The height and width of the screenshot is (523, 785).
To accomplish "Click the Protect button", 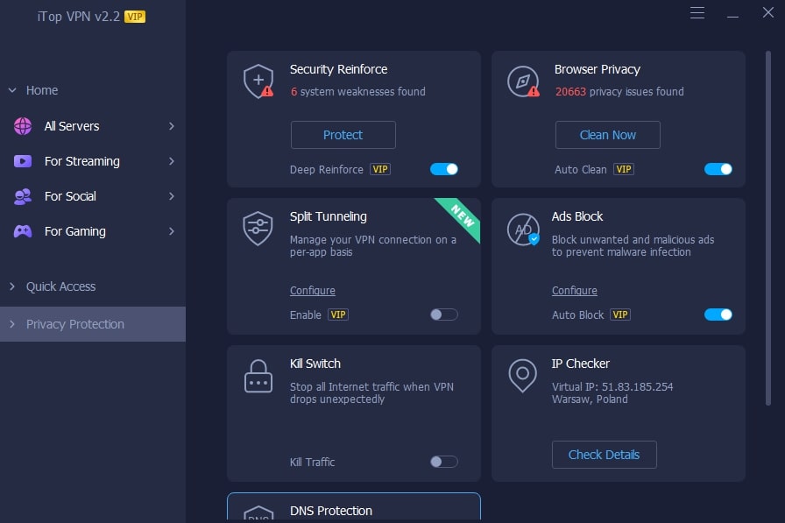I will pyautogui.click(x=343, y=135).
